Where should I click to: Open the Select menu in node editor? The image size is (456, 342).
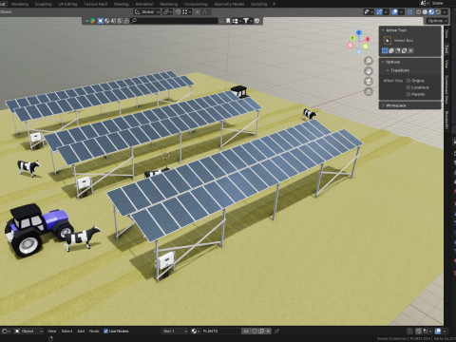(x=66, y=331)
